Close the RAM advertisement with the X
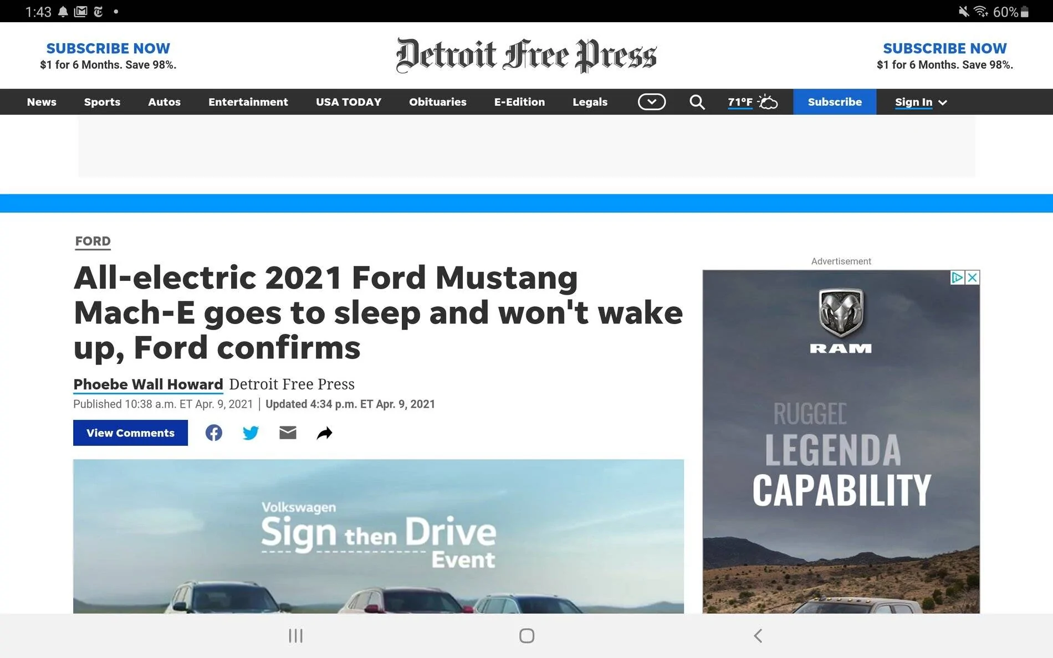1053x658 pixels. click(x=972, y=277)
